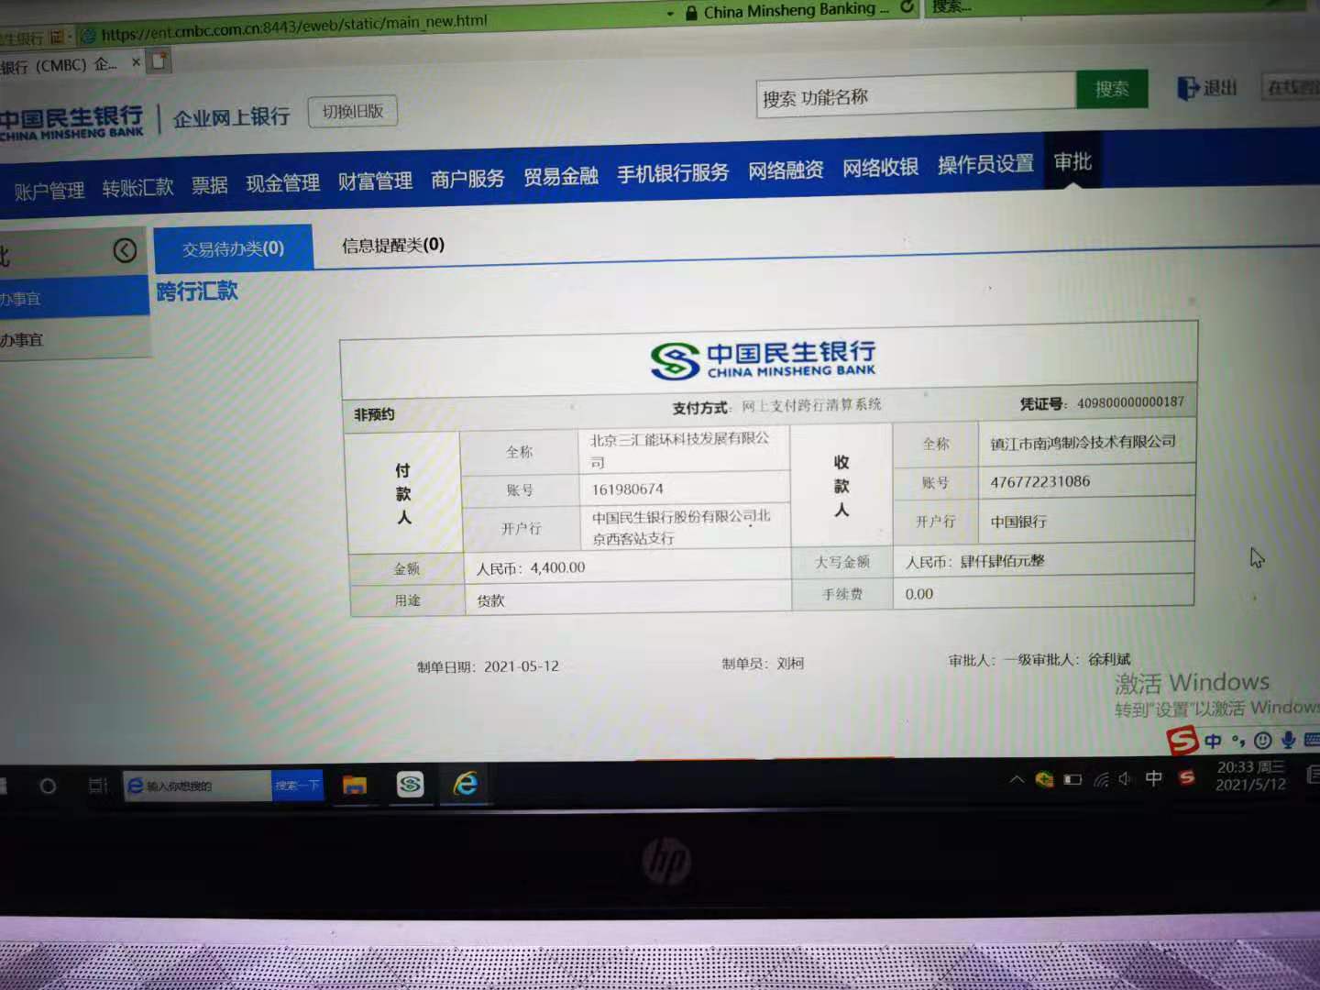Click the padlock security icon in address bar
Image resolution: width=1320 pixels, height=990 pixels.
691,13
